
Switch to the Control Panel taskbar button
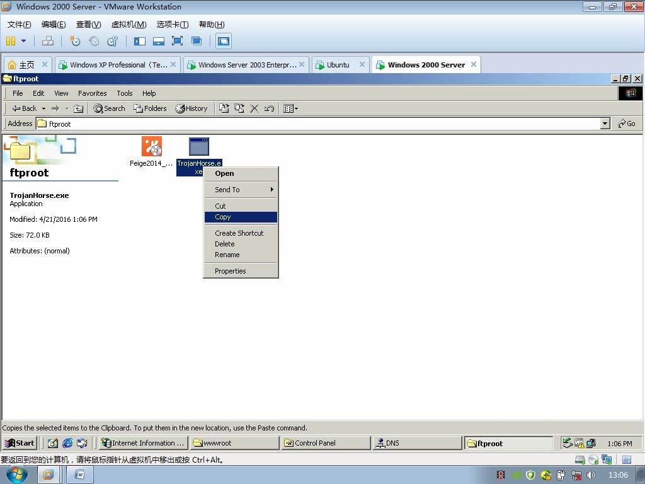click(326, 443)
